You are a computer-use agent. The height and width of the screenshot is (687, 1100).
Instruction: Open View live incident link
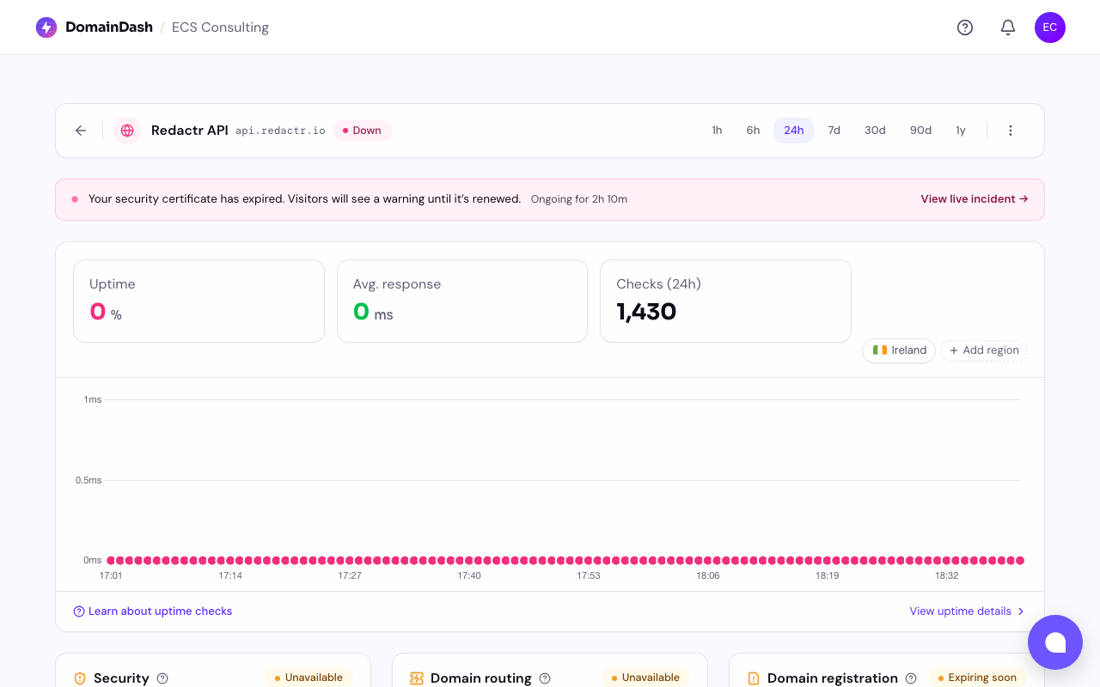point(974,199)
